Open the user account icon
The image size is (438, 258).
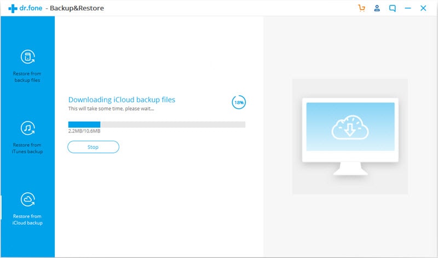(377, 8)
